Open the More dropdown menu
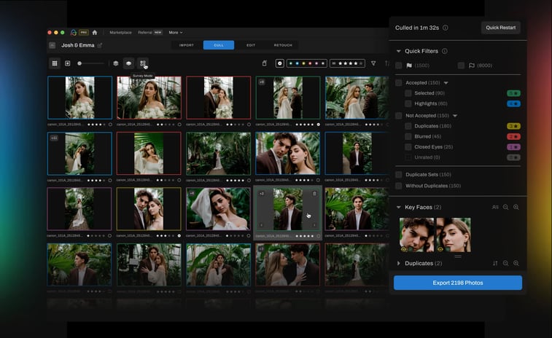The height and width of the screenshot is (338, 552). point(176,33)
